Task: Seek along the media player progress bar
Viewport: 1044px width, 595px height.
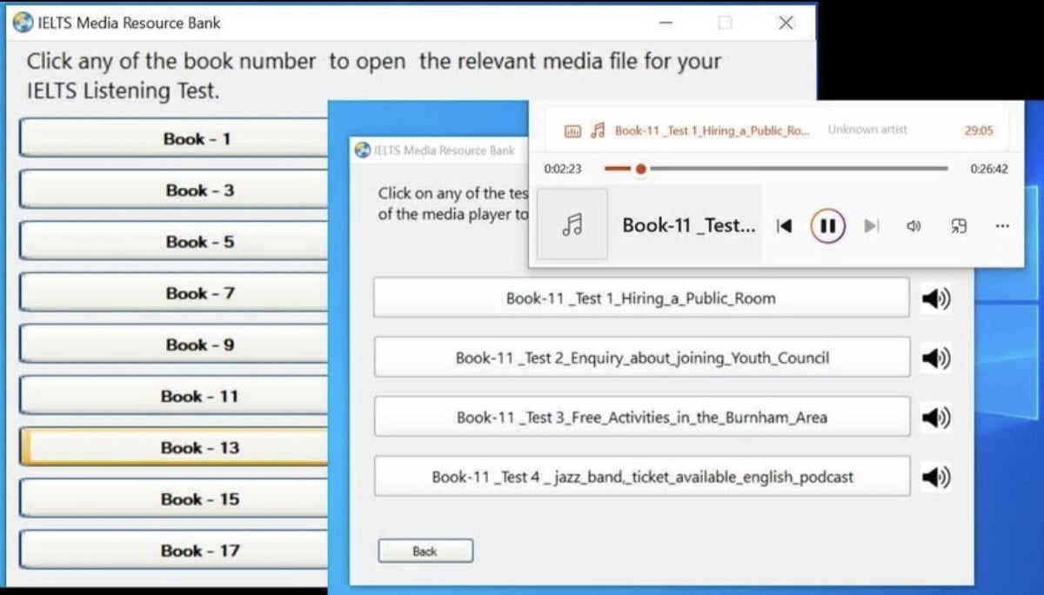Action: coord(775,169)
